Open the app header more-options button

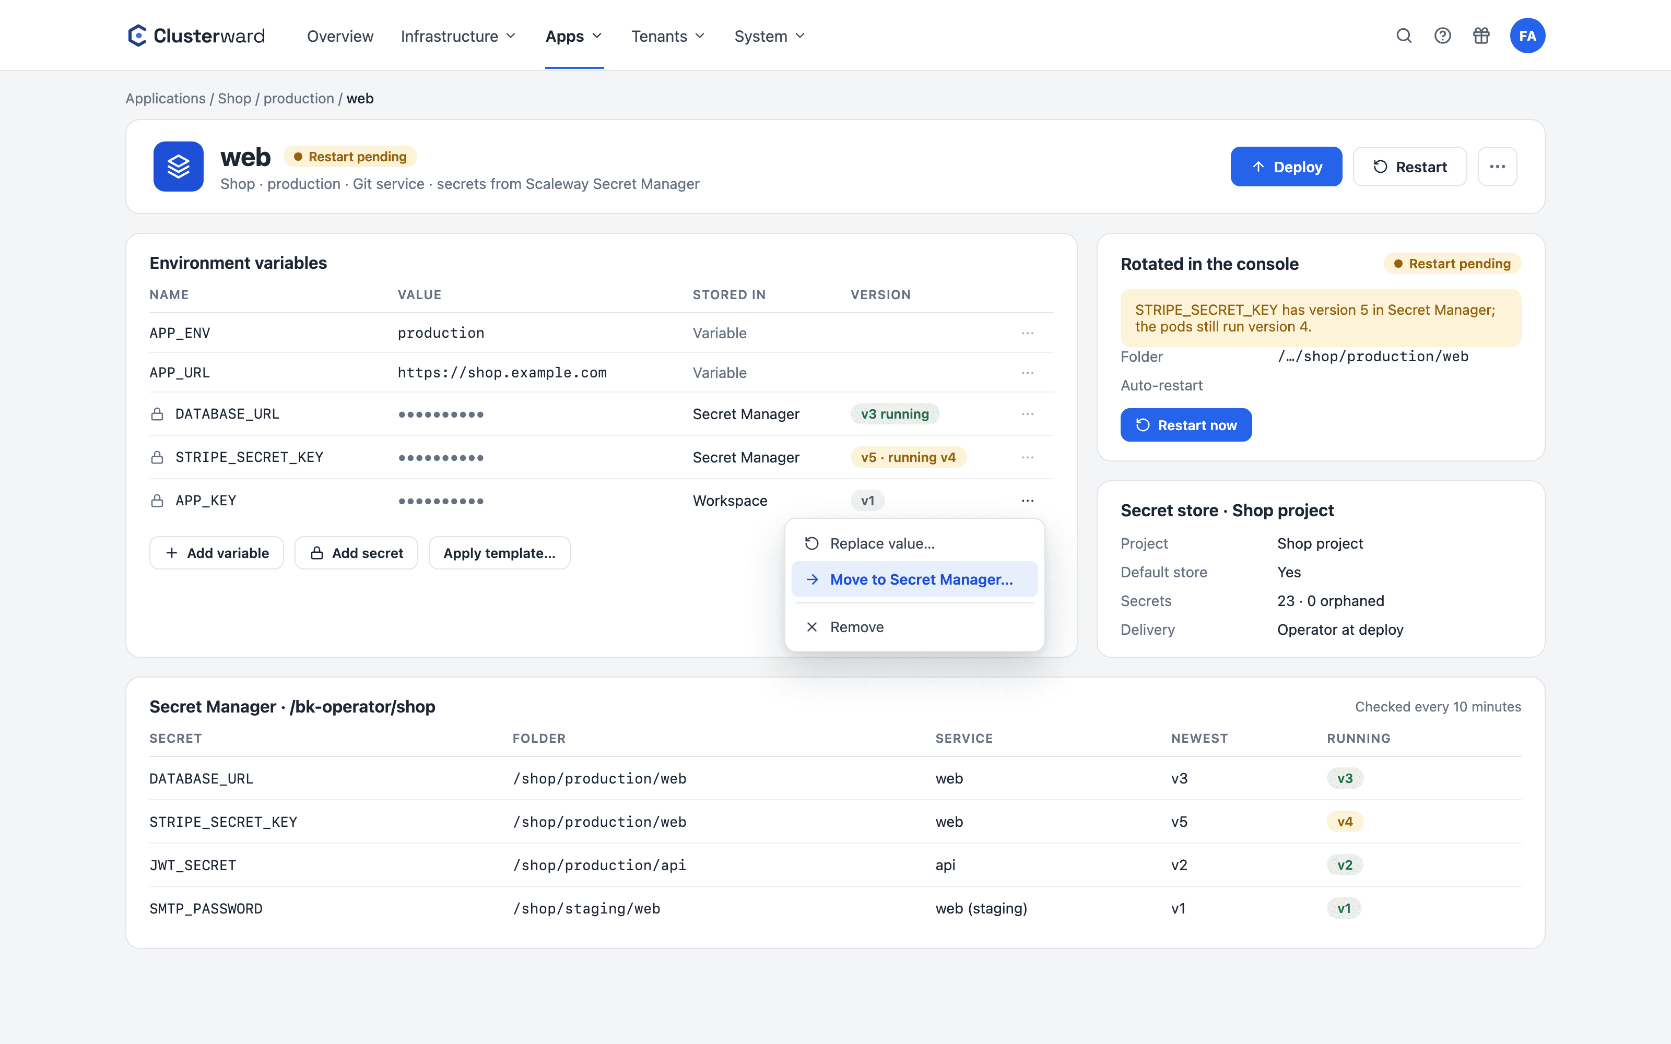point(1497,167)
